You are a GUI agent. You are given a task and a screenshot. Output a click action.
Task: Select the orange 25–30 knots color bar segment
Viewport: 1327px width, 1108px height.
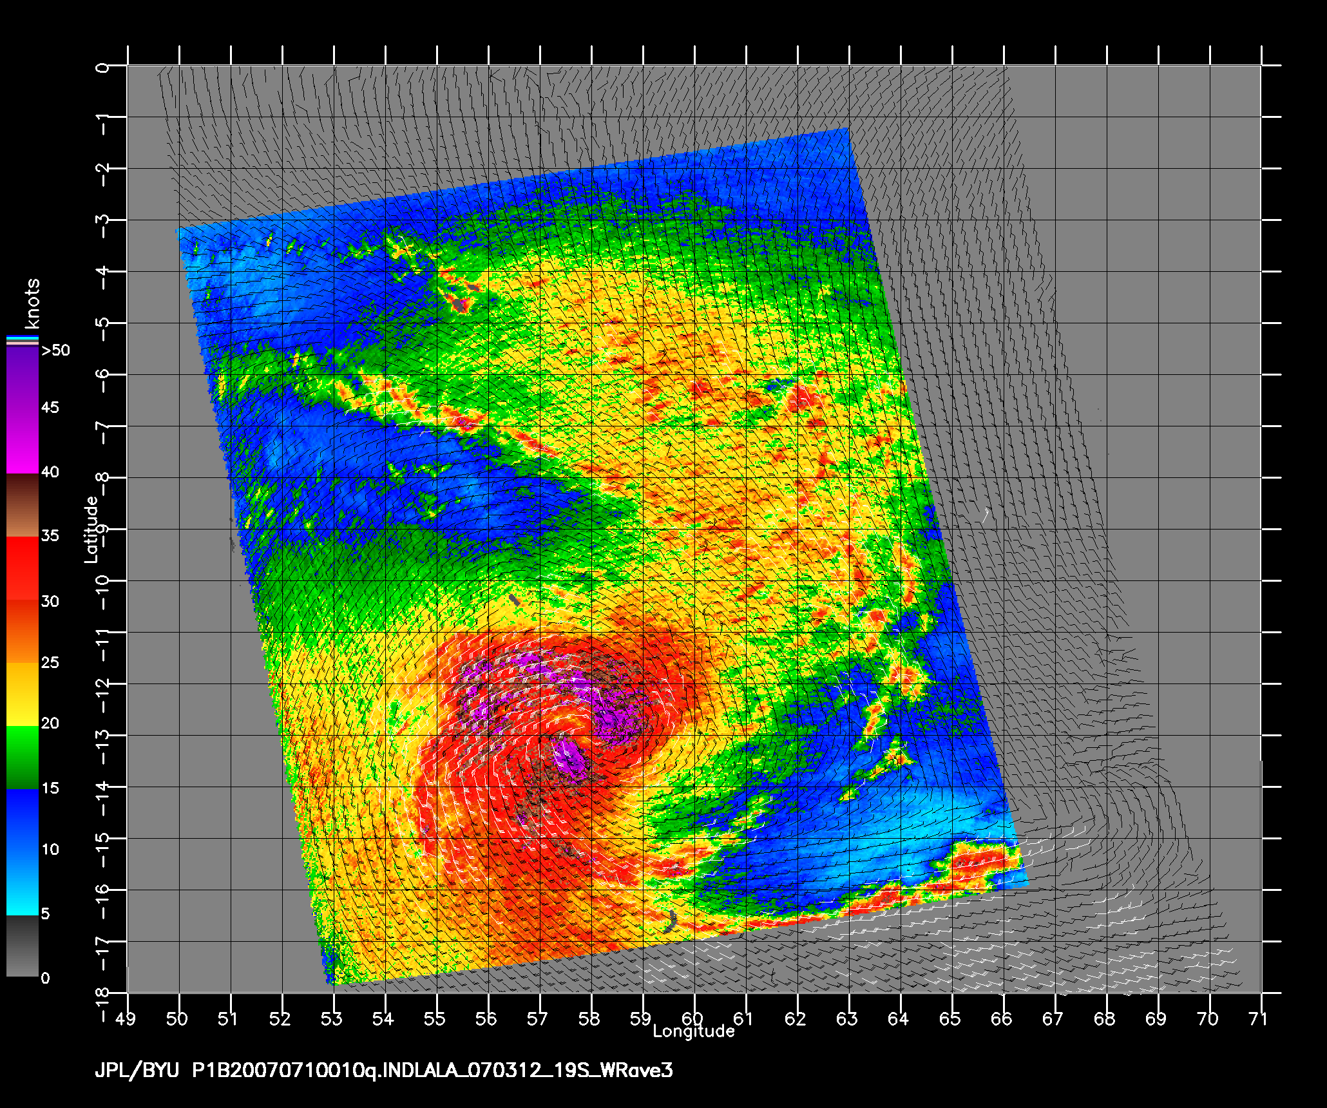click(x=23, y=632)
